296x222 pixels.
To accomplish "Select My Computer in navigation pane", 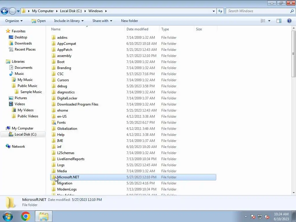I will pyautogui.click(x=23, y=128).
